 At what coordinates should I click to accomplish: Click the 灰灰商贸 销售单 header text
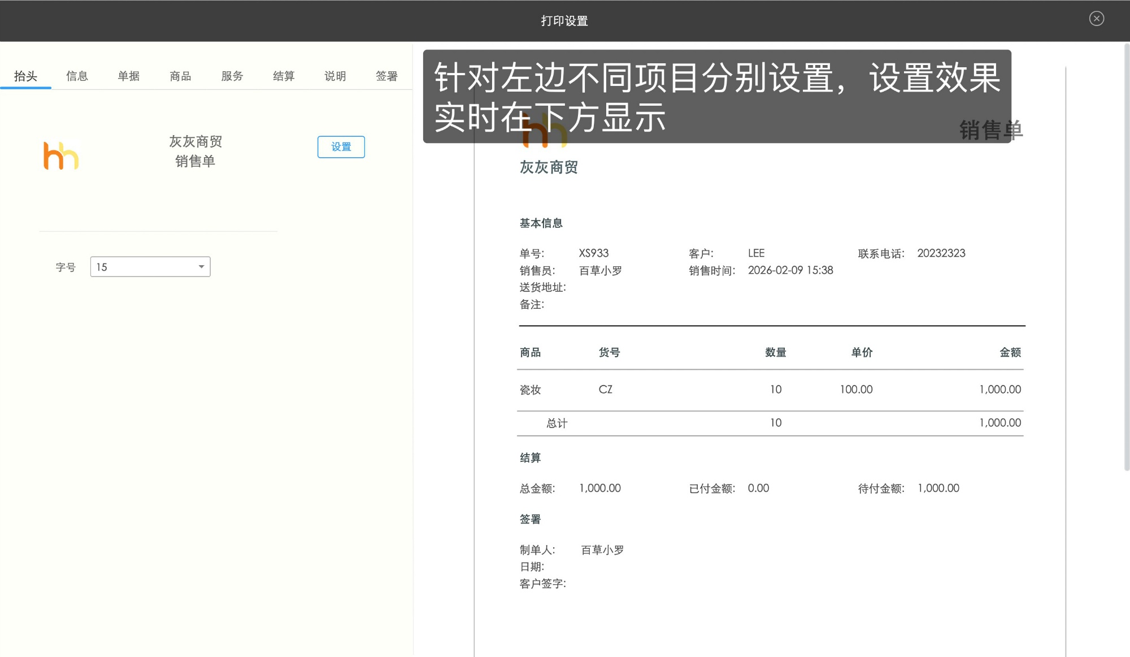(195, 150)
